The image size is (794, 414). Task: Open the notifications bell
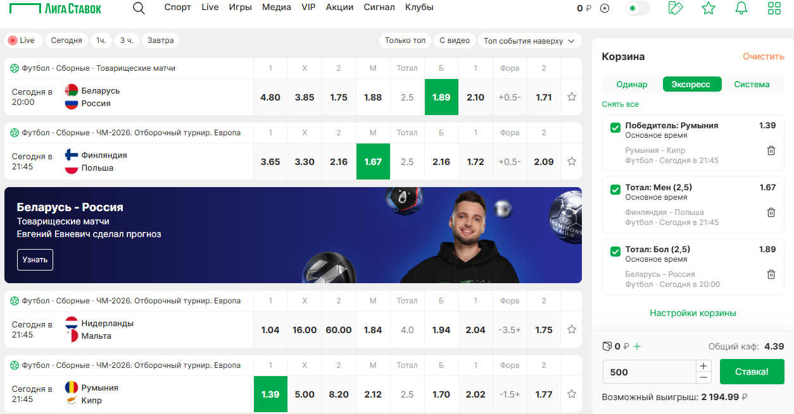(x=741, y=8)
